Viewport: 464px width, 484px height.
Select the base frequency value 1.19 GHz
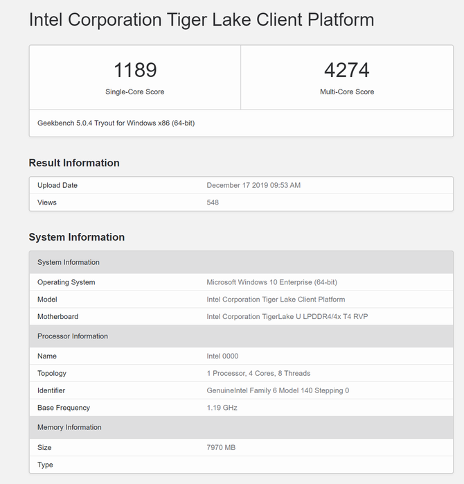coord(222,408)
